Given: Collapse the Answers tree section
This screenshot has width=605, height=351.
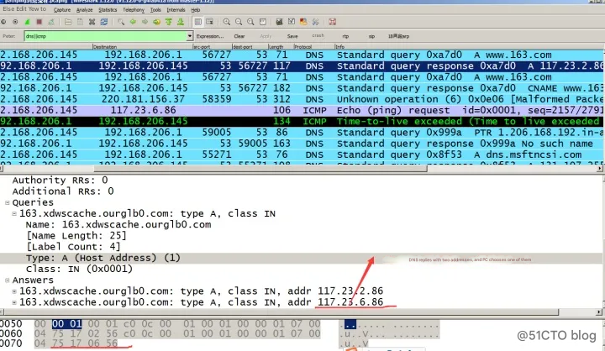Looking at the screenshot, I should pyautogui.click(x=8, y=280).
